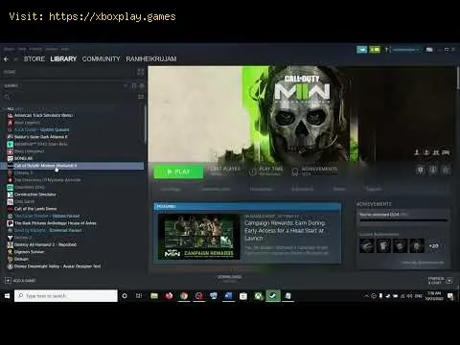Click the teal announcements icon top right

click(x=362, y=50)
